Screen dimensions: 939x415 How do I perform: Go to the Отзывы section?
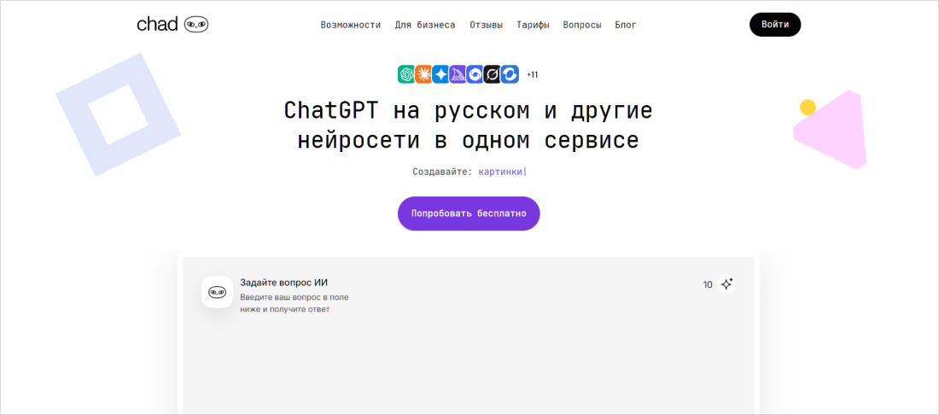click(x=486, y=25)
